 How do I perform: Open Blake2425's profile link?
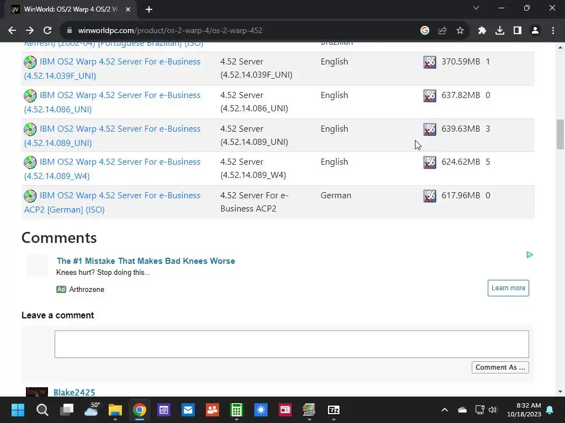coord(74,392)
